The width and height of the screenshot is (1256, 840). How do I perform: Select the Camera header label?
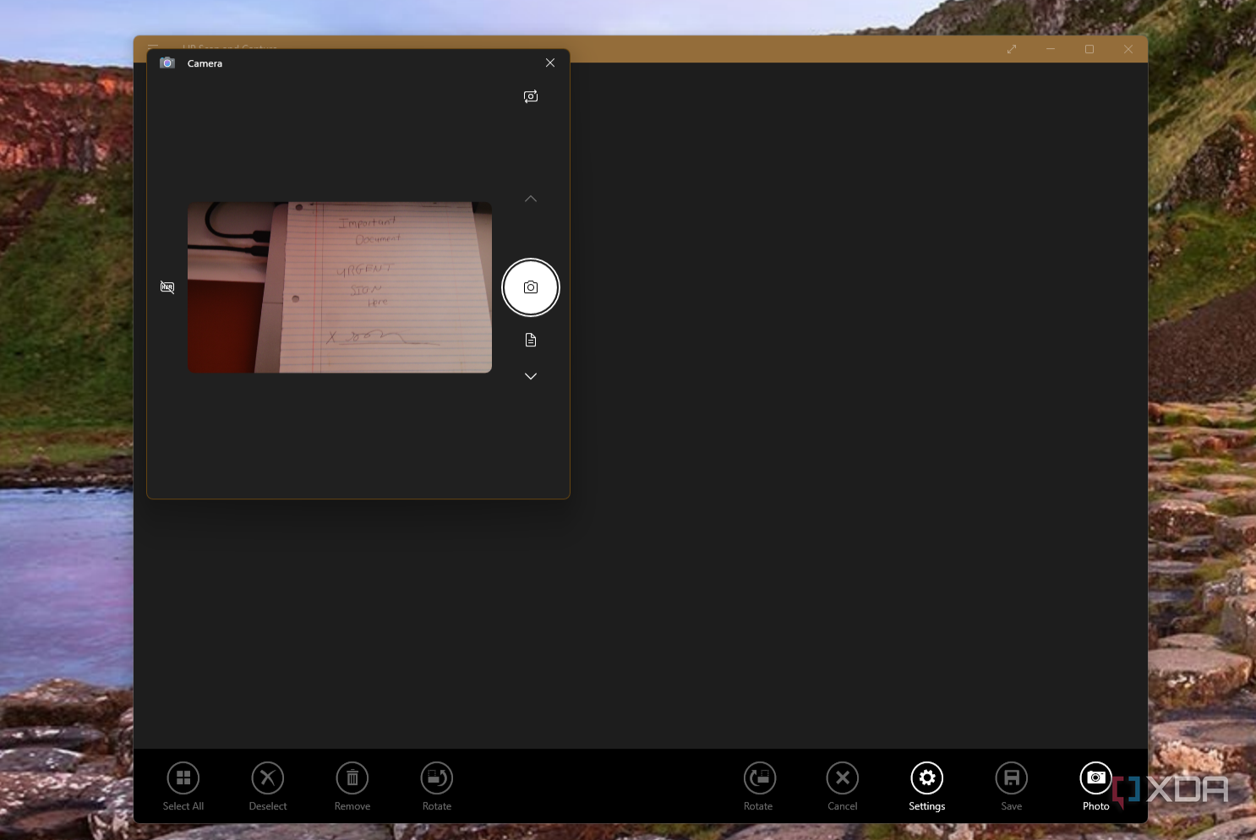[205, 63]
